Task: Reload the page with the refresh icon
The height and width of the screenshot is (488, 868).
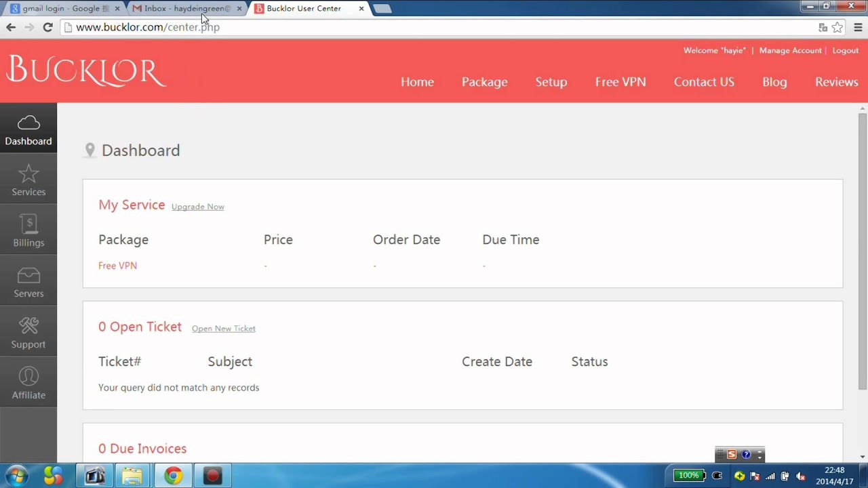Action: 47,27
